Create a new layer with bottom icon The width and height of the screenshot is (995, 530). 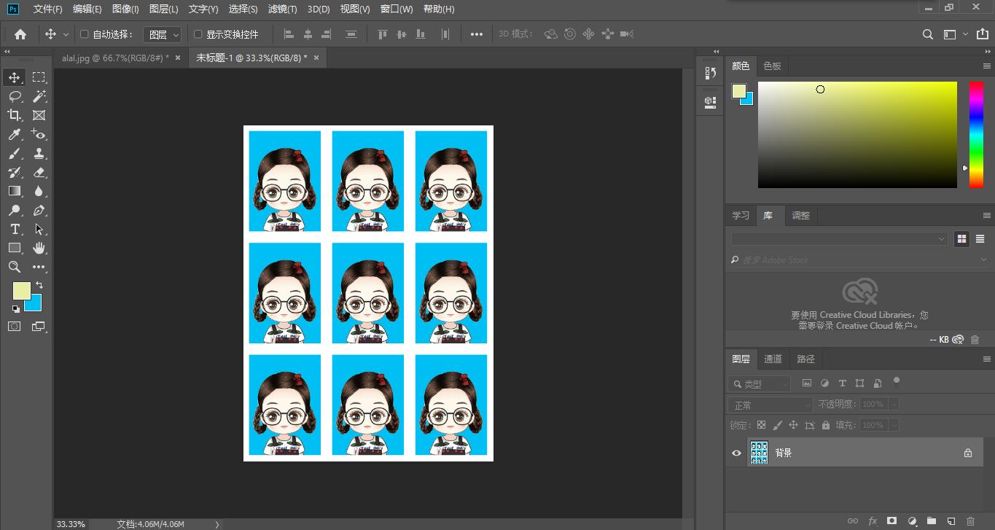(x=951, y=521)
